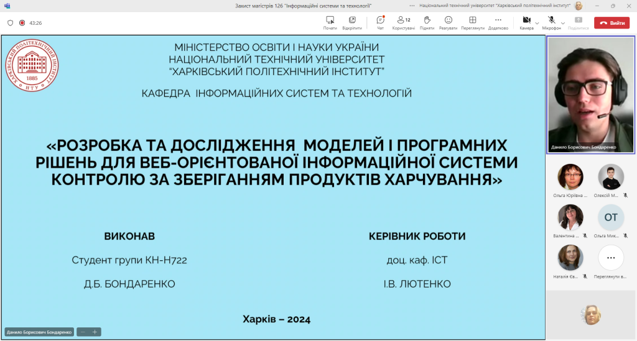Zoom in shared content with plus
637x341 pixels.
(95, 332)
